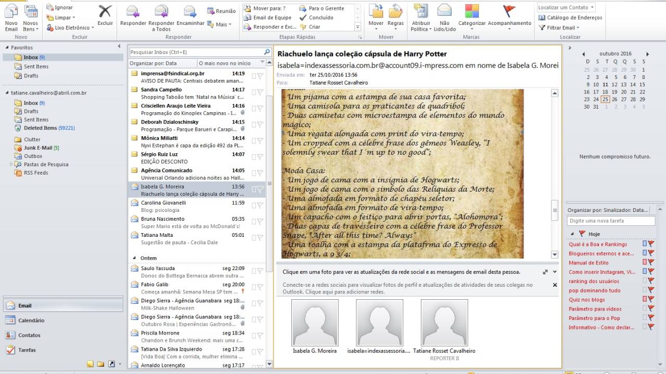The height and width of the screenshot is (374, 666).
Task: Flag the Bruna Nascimento message
Action: [x=260, y=221]
